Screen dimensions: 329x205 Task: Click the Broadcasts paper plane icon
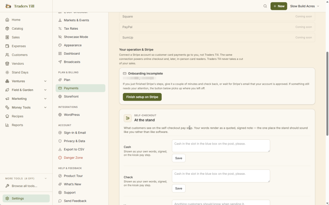click(60, 62)
